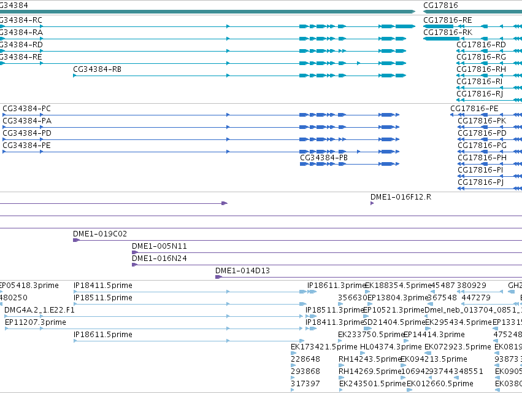Screen dimensions: 522x393
Task: Click EK072923.5prime EST label
Action: pos(458,347)
